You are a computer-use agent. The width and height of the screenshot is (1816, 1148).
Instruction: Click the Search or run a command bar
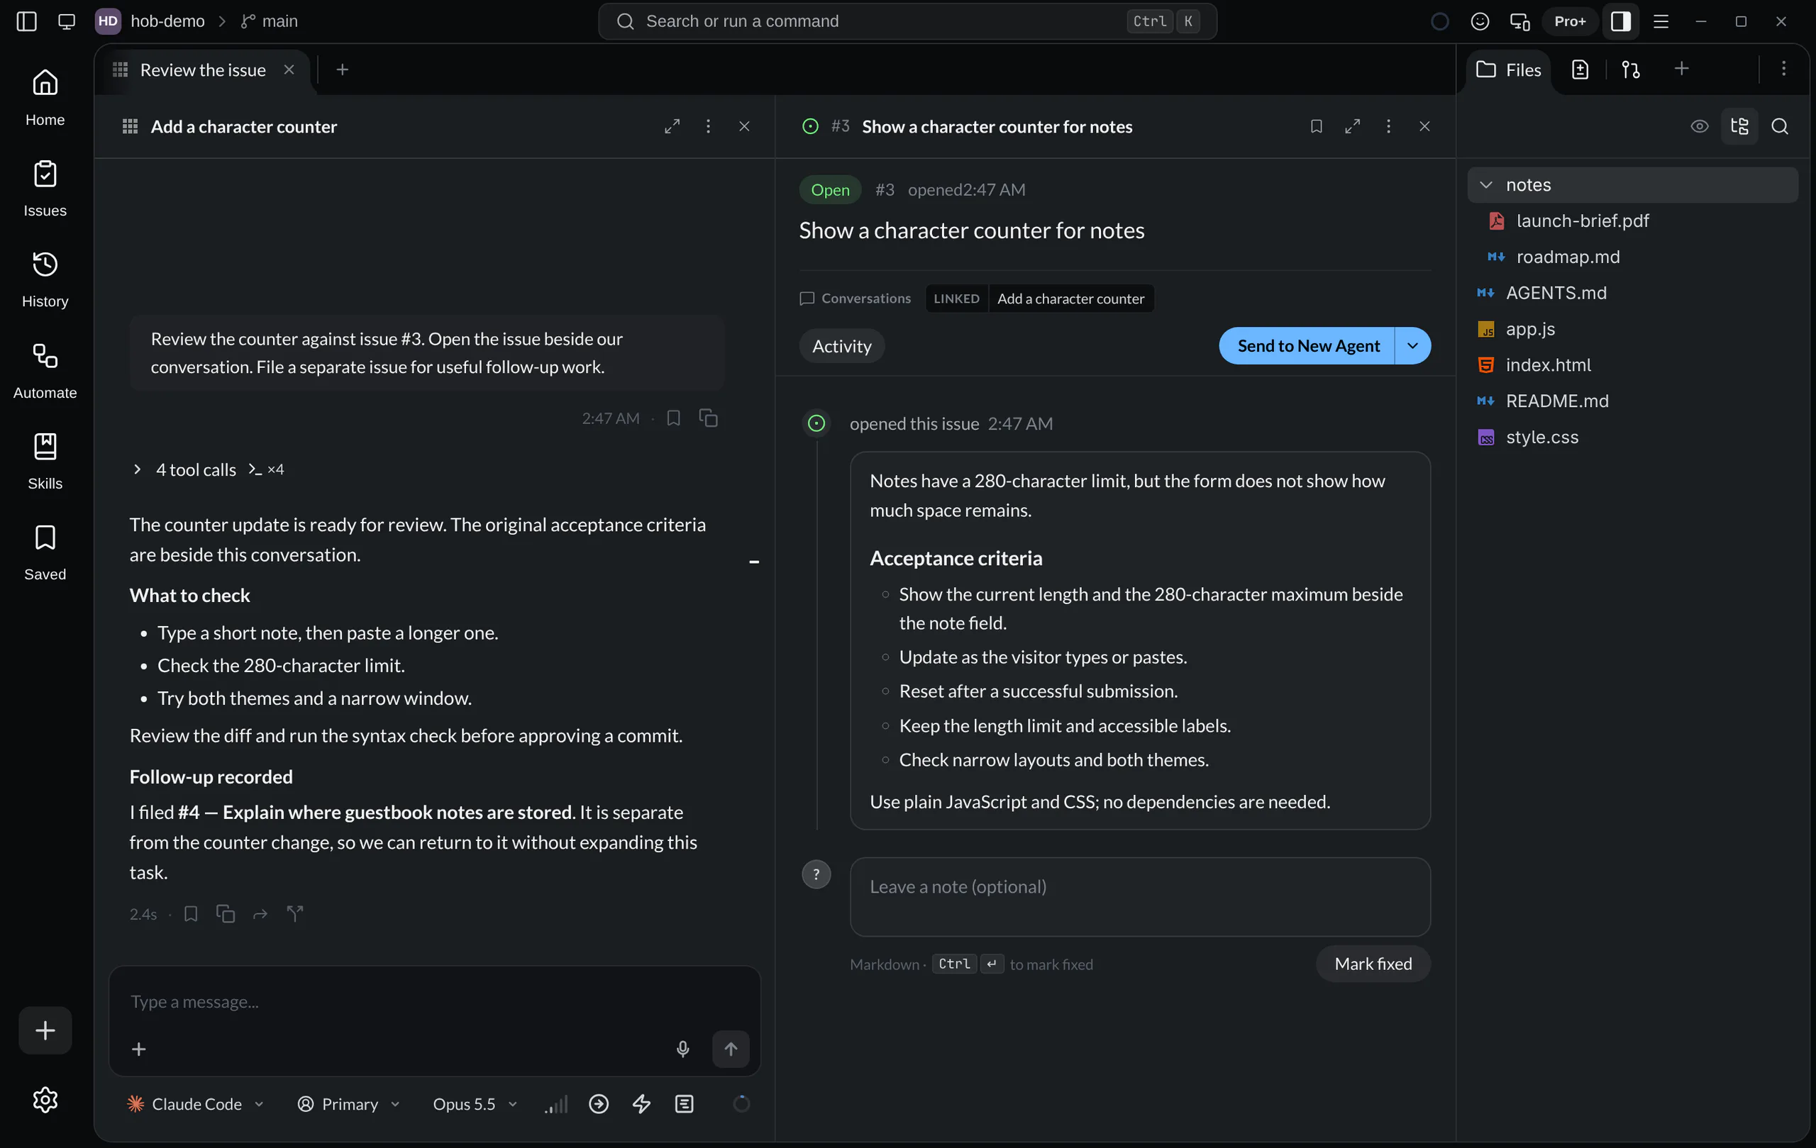(907, 21)
